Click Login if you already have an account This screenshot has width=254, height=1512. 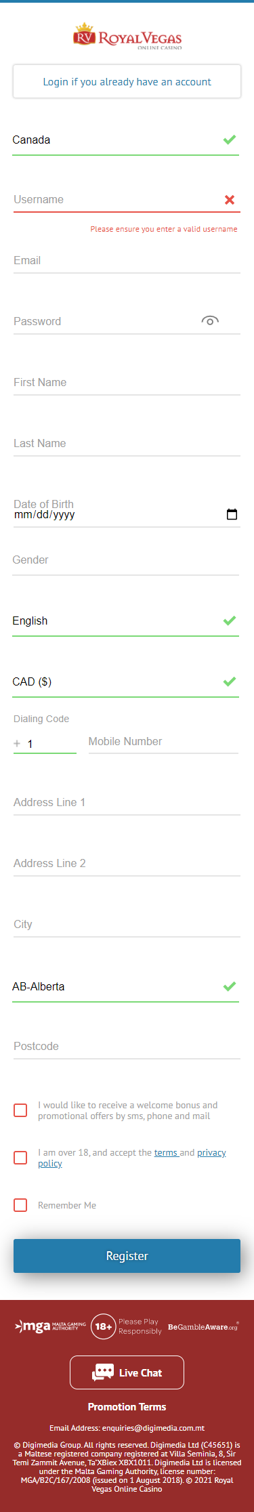pyautogui.click(x=127, y=81)
